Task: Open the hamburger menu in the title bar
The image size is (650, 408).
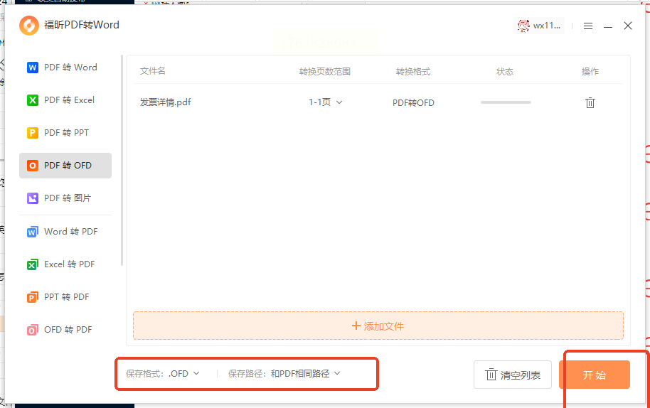Action: pos(588,26)
